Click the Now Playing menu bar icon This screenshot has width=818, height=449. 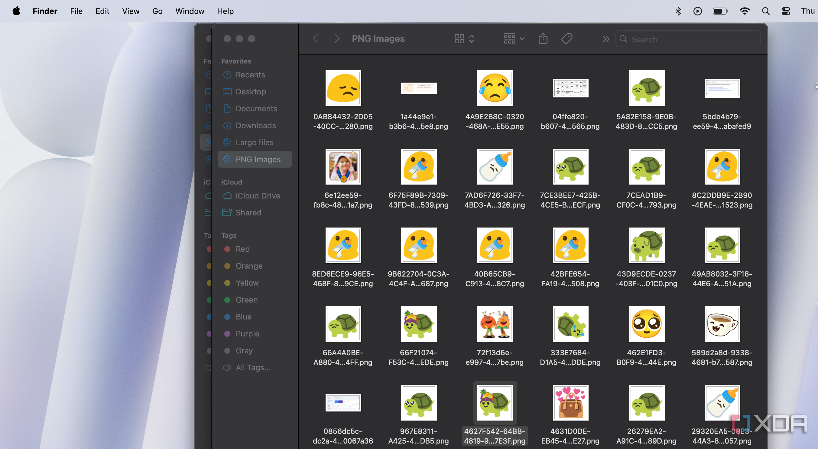point(698,11)
